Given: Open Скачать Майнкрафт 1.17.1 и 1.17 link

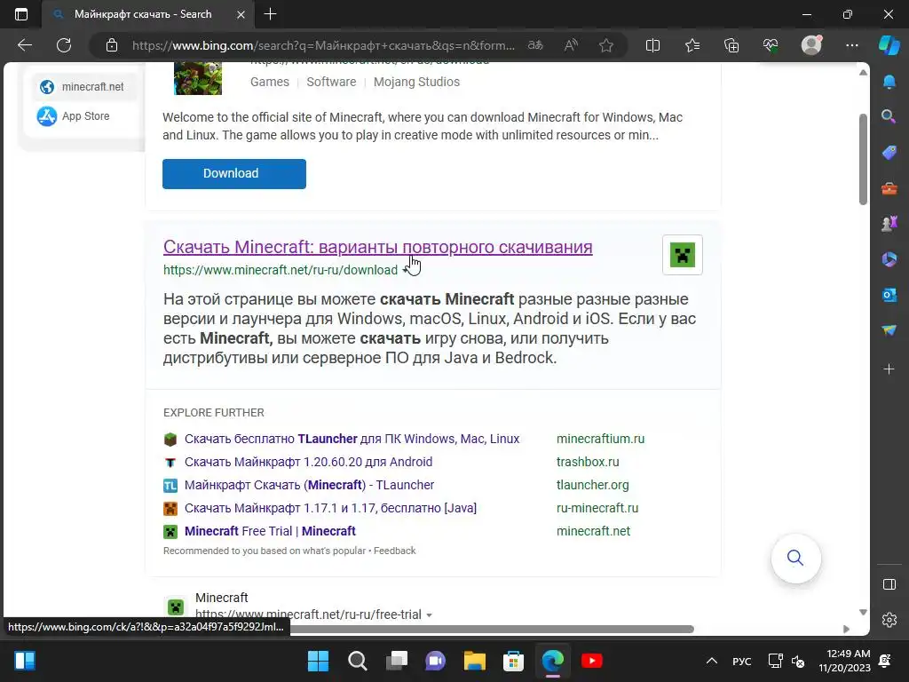Looking at the screenshot, I should point(330,508).
